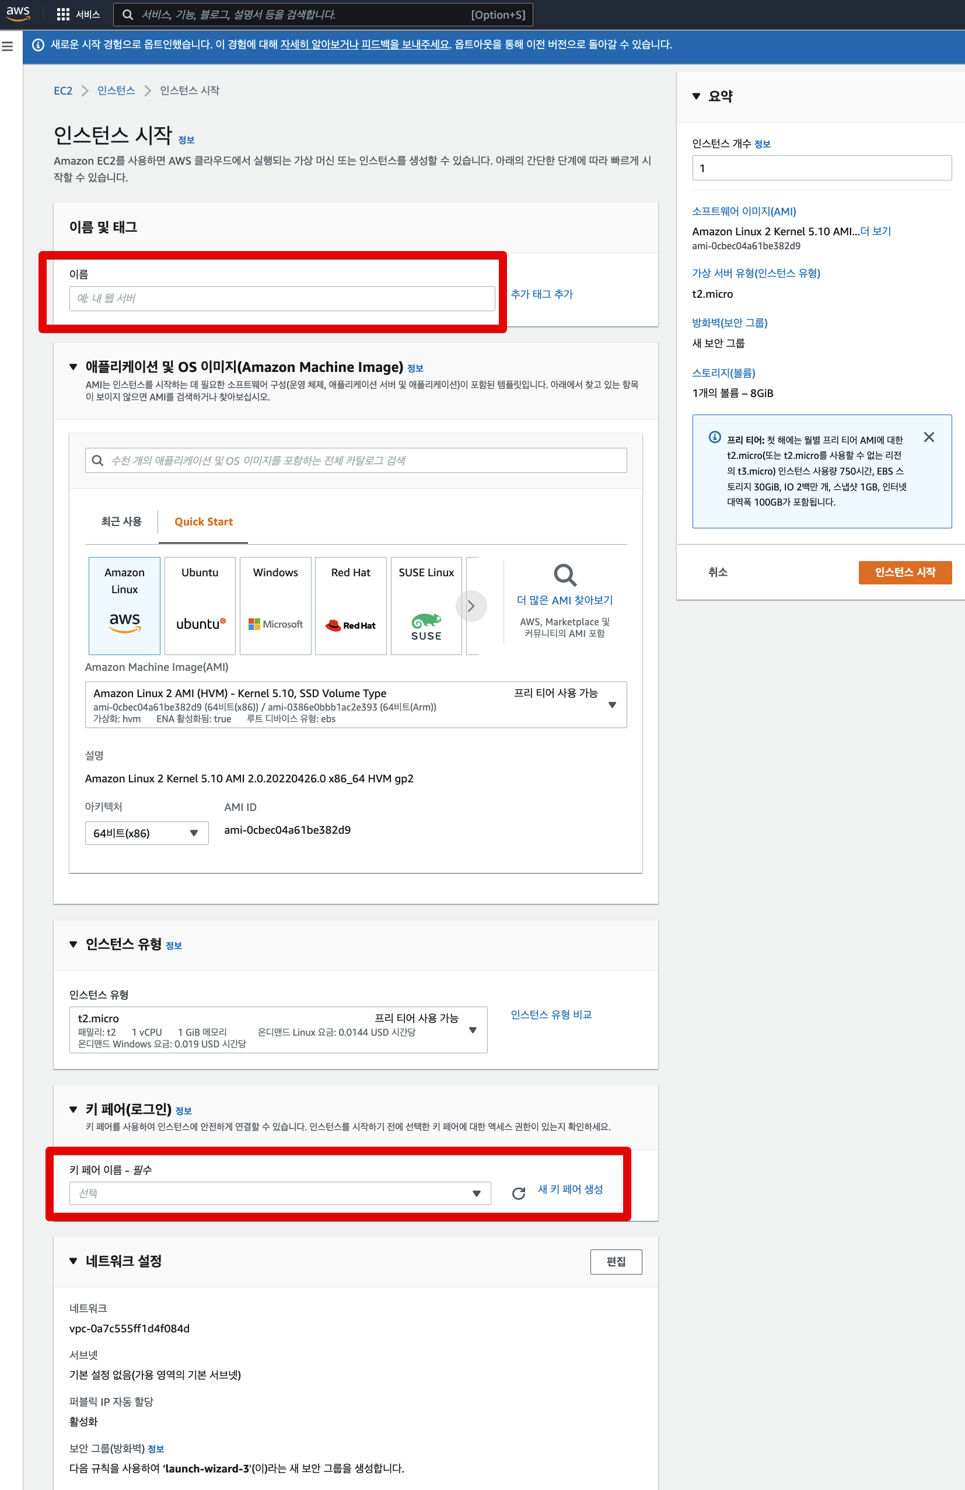
Task: Click 소프트웨어 이미지(AMI) summary link
Action: [744, 211]
